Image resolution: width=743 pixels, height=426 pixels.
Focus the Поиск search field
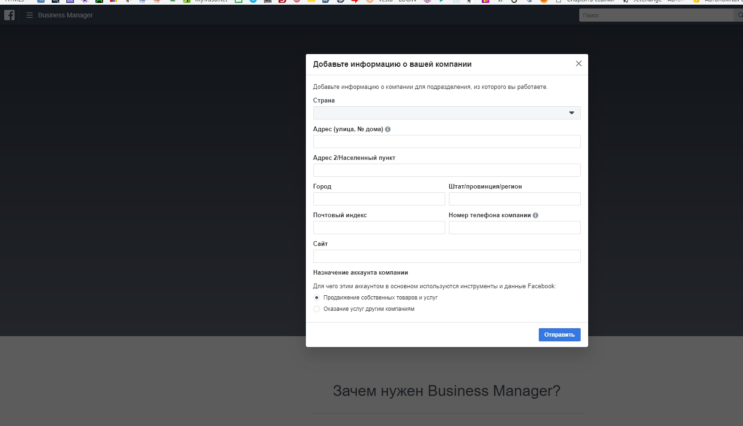(656, 15)
